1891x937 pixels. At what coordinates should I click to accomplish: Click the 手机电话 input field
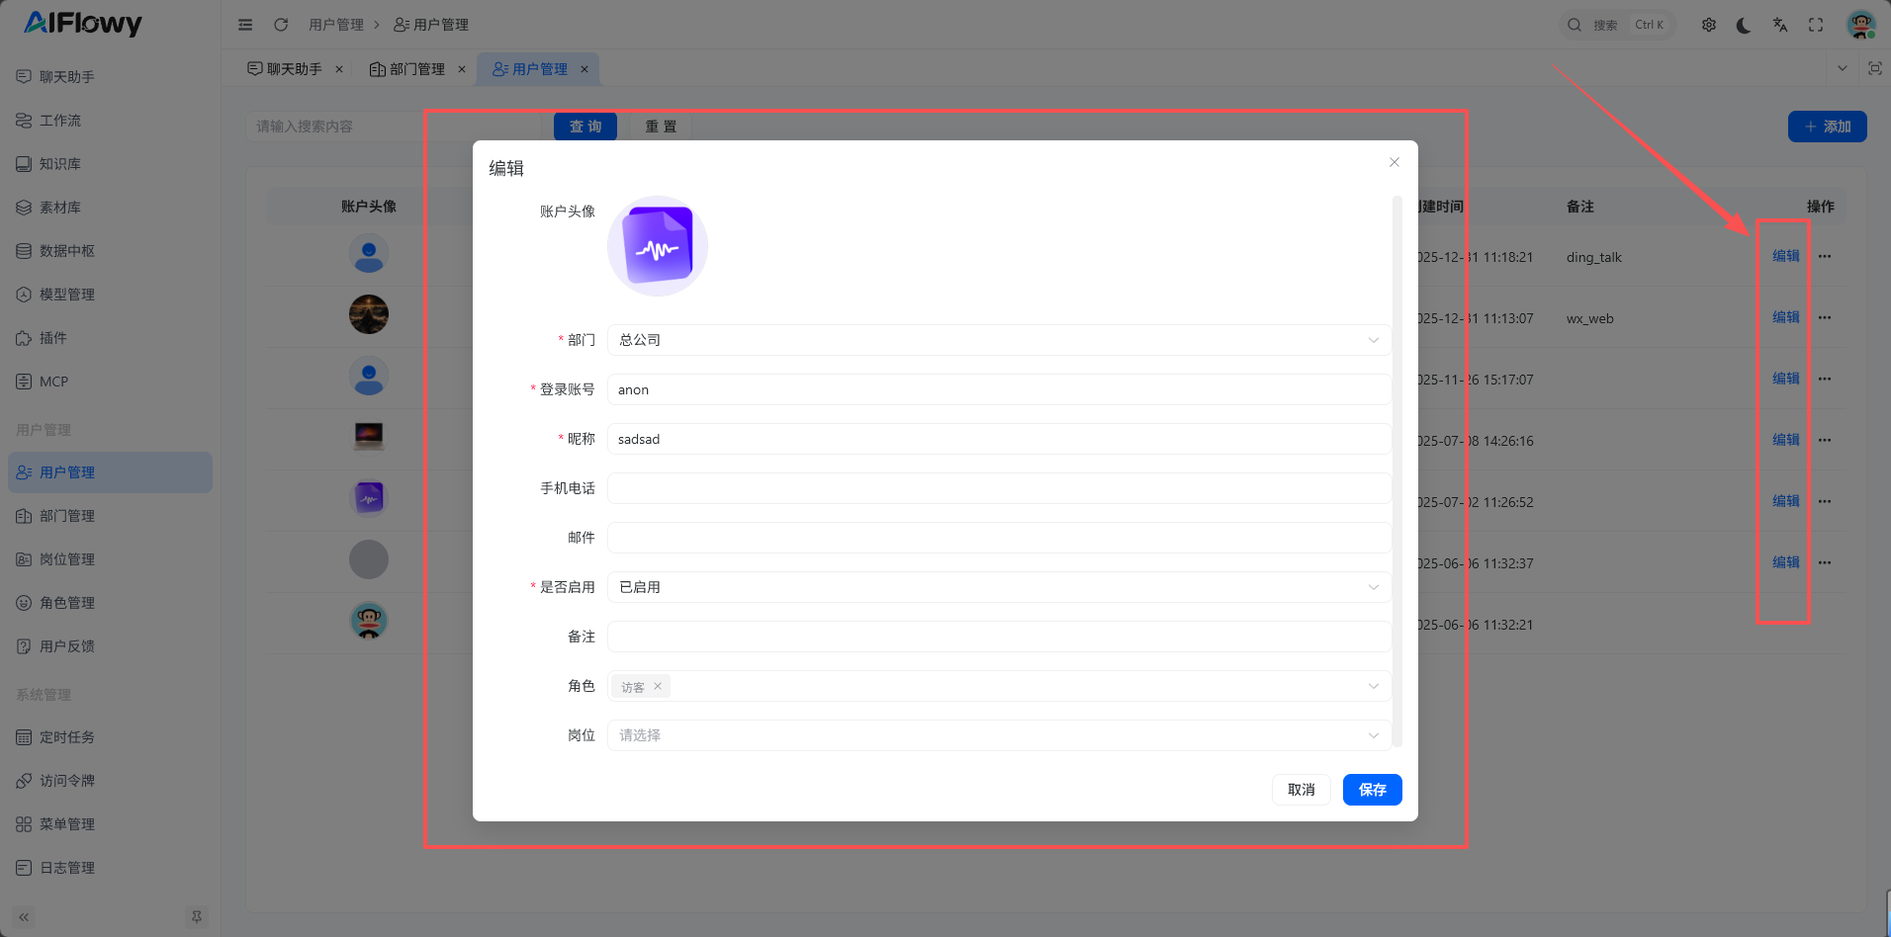coord(999,488)
